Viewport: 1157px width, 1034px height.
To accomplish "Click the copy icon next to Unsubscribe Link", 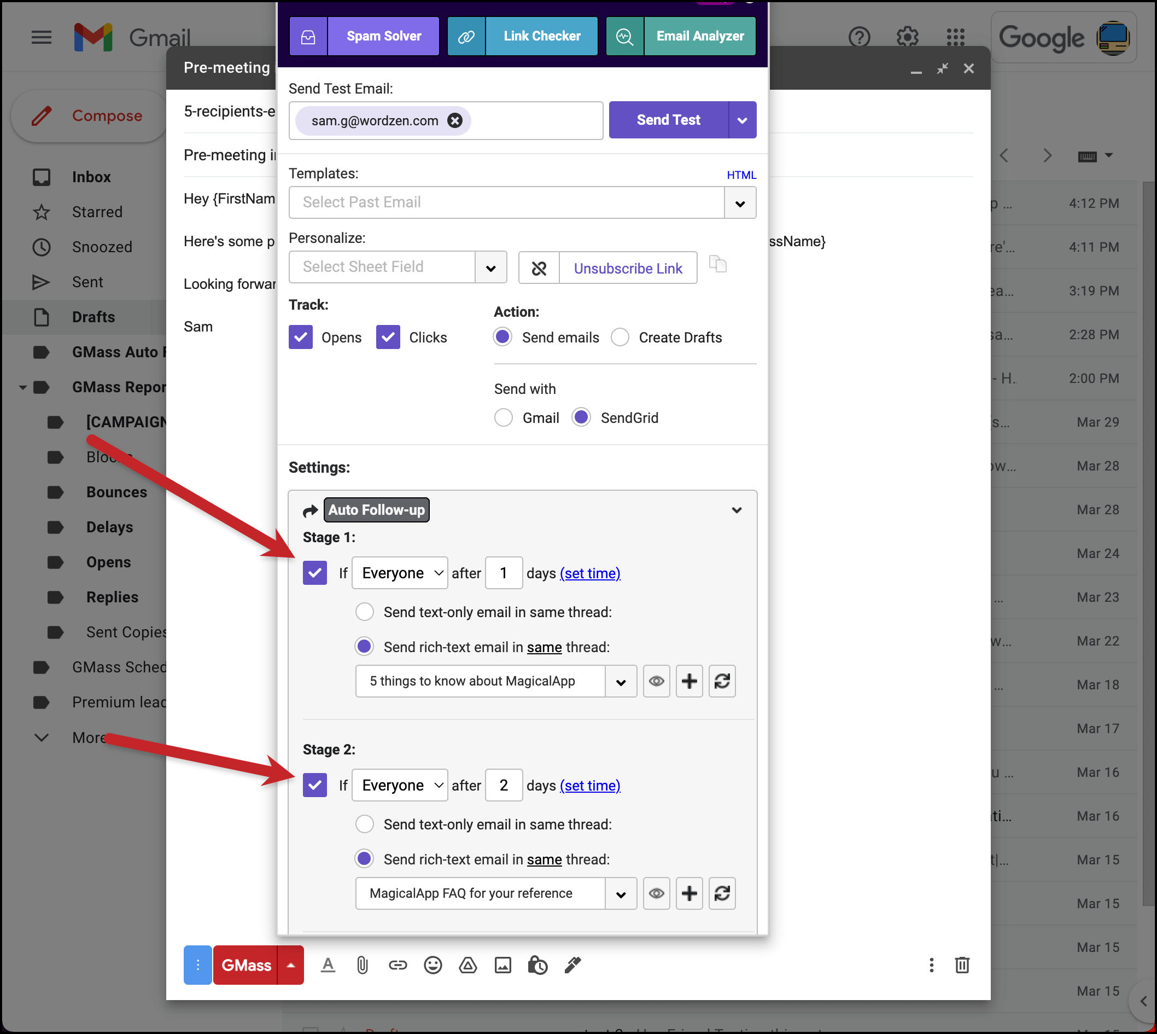I will click(x=717, y=265).
